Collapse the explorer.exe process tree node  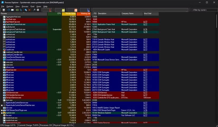(x=2, y=113)
